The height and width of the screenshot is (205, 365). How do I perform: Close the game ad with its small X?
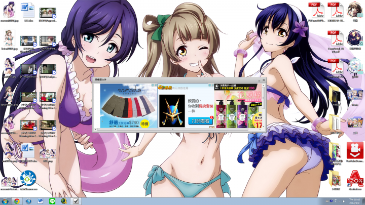tap(212, 86)
